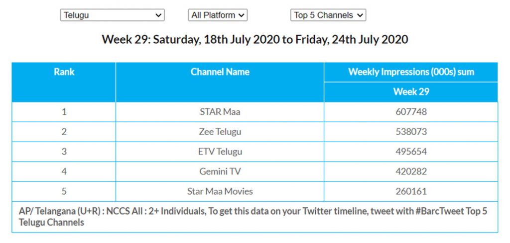
Task: Click the Rank column header
Action: pos(64,72)
